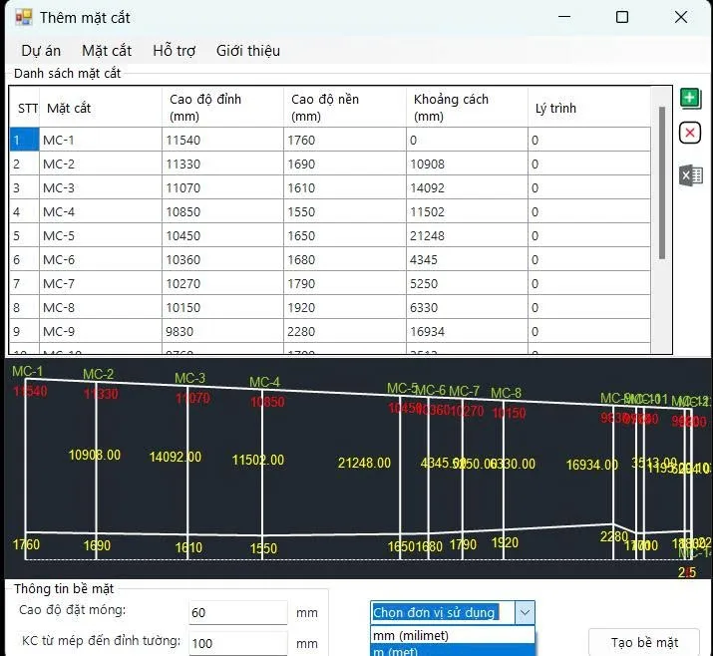Viewport: 713px width, 656px height.
Task: Click the Lý trình column header
Action: pos(589,108)
